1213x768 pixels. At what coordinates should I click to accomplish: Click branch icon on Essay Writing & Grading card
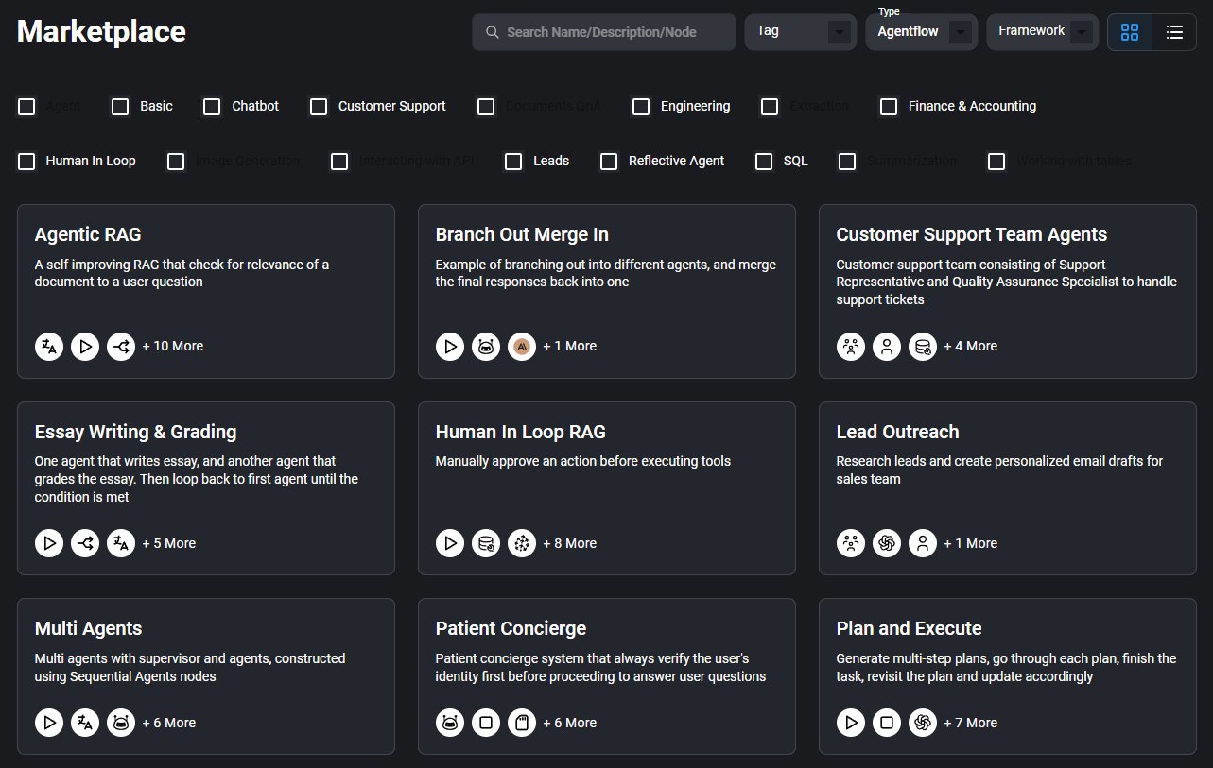coord(85,543)
